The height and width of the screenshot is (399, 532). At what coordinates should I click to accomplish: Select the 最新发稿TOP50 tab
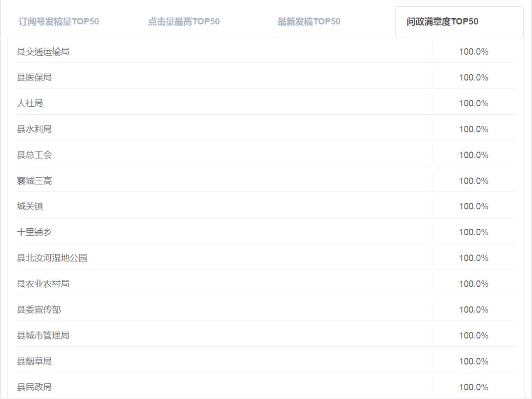(x=309, y=22)
